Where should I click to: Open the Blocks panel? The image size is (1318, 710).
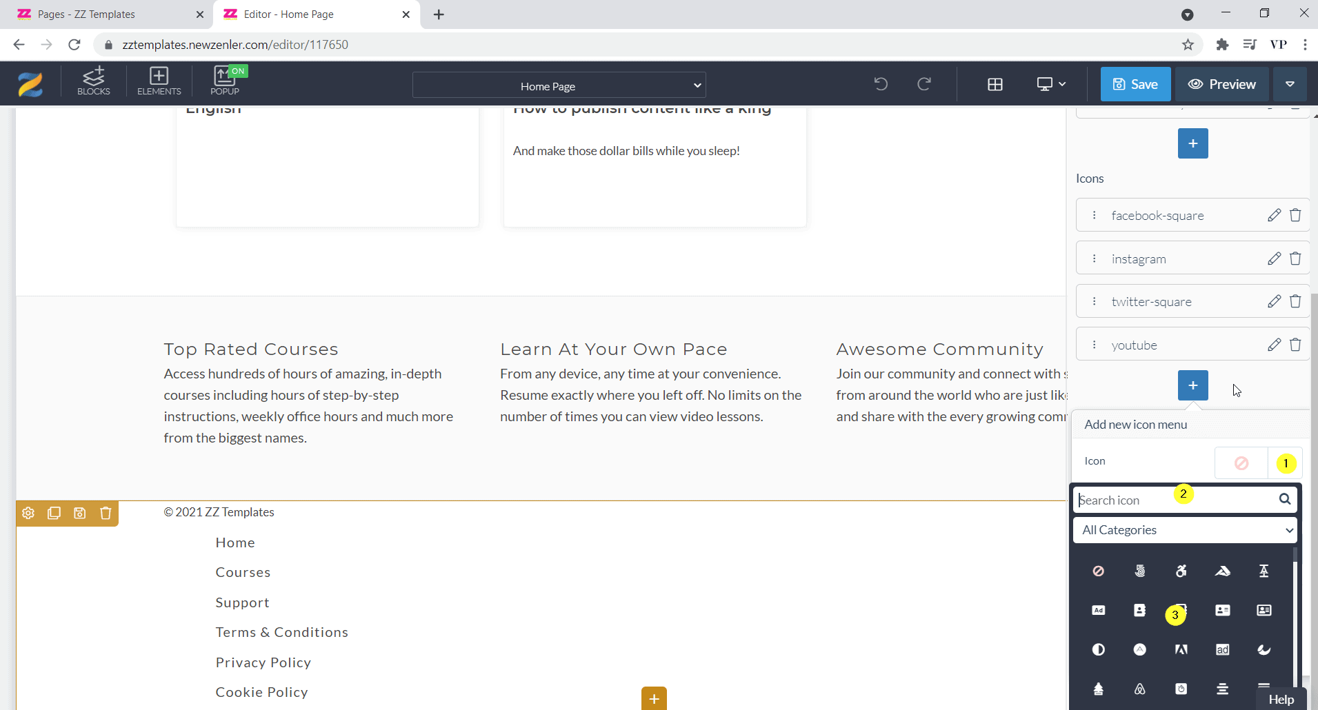[94, 81]
